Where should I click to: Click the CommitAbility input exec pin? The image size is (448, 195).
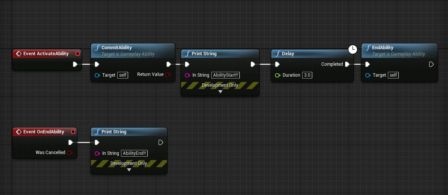(x=97, y=64)
